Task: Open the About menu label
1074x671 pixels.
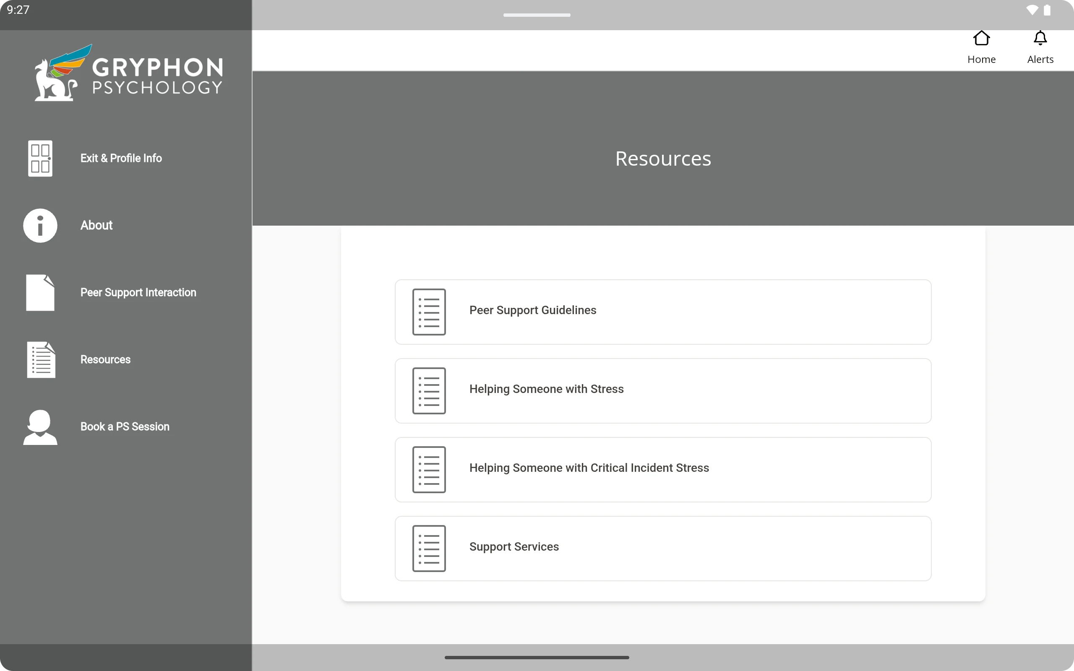Action: point(96,226)
